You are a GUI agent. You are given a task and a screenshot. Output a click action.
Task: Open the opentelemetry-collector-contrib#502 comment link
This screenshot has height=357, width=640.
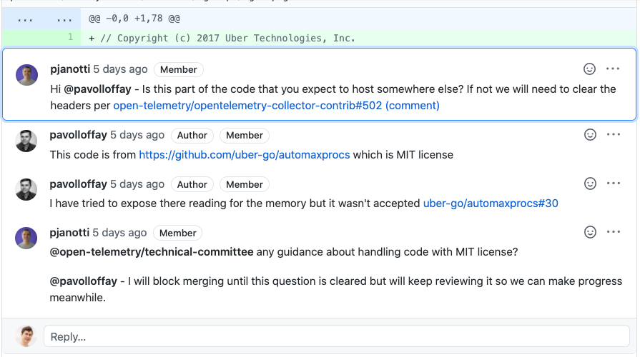coord(276,106)
